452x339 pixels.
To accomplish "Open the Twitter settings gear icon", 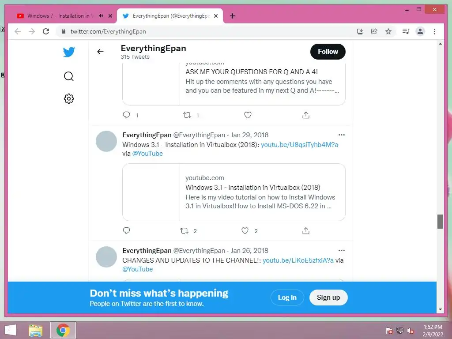I will (x=68, y=98).
